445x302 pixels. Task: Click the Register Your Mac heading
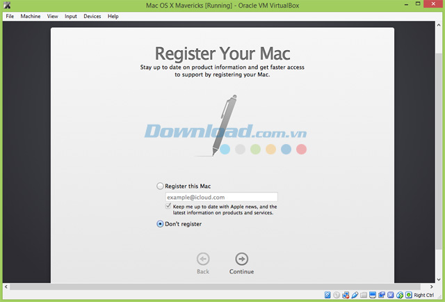[x=222, y=54]
